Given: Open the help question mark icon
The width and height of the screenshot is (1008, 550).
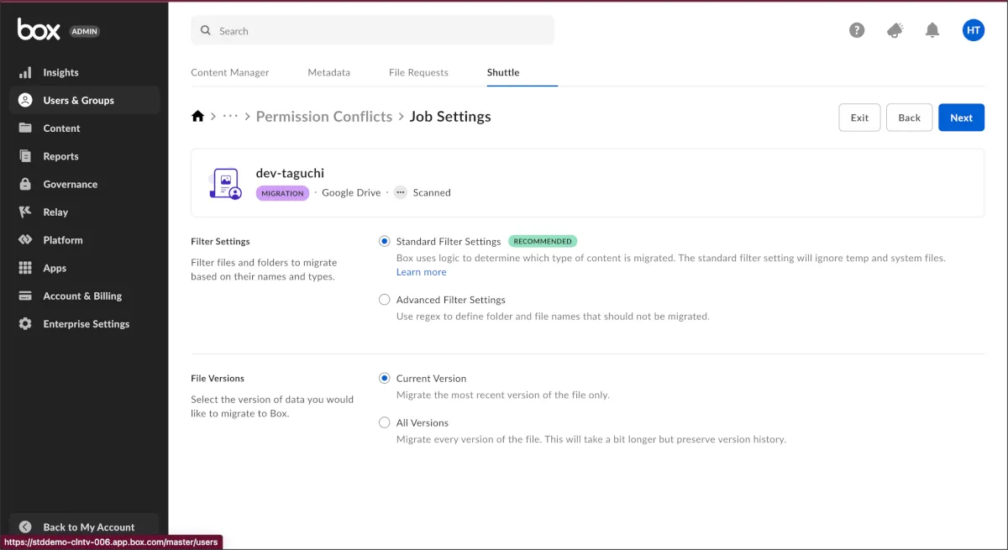Looking at the screenshot, I should point(857,30).
